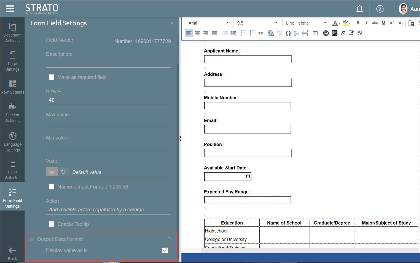
Task: Collapse the Output Data Format section
Action: pyautogui.click(x=169, y=238)
